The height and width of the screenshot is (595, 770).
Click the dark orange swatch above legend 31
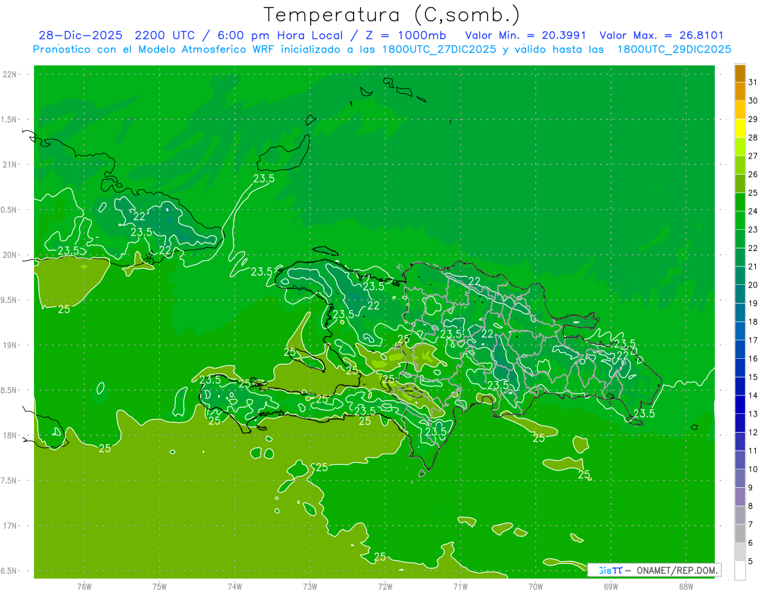(740, 74)
